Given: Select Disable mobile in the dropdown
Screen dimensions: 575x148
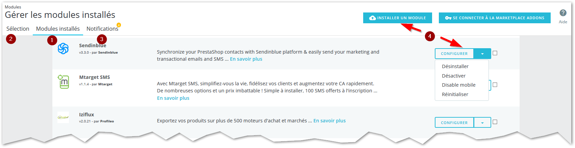Looking at the screenshot, I should coord(458,85).
